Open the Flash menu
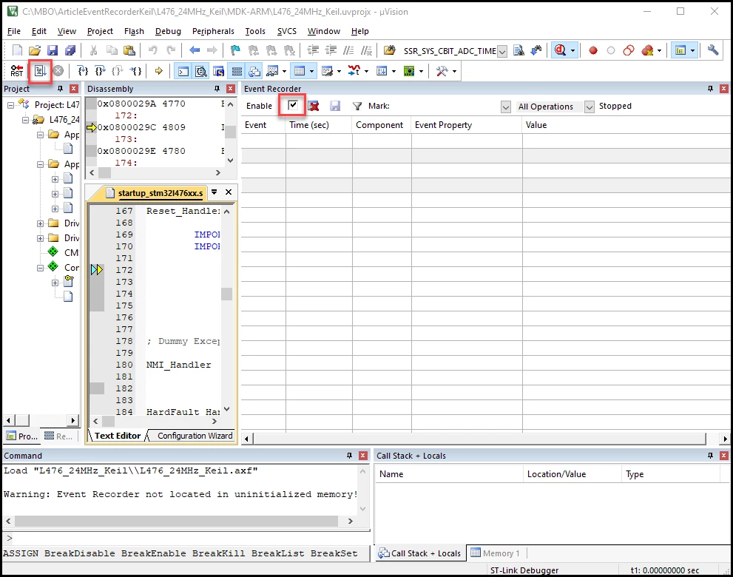 pos(134,31)
